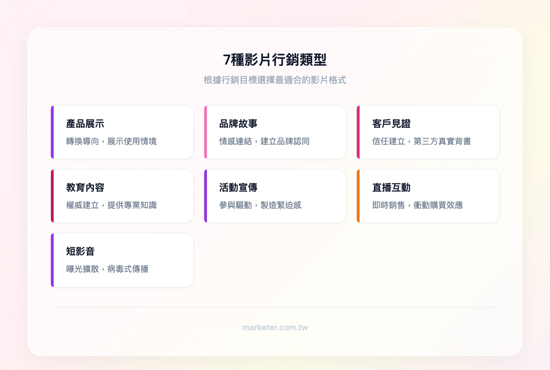Open the 短影音 card
Screen dimensions: 550x370
point(122,260)
